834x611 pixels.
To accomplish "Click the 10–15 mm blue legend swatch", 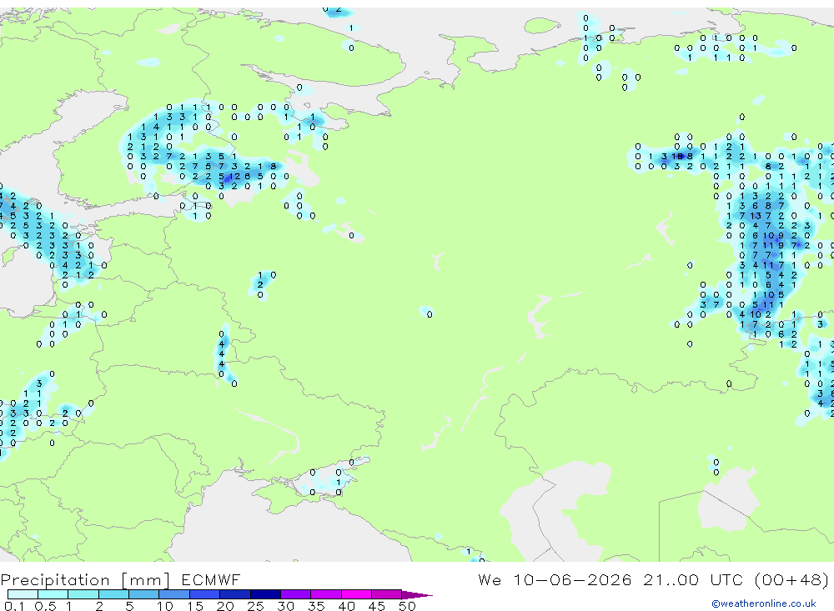I will click(x=174, y=594).
